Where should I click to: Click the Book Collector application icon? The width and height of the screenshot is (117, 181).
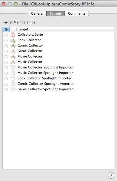(x=13, y=40)
